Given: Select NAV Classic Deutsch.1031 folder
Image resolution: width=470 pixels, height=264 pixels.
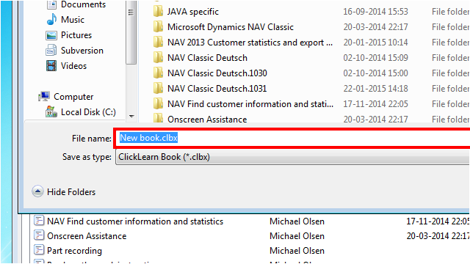Looking at the screenshot, I should tap(210, 89).
